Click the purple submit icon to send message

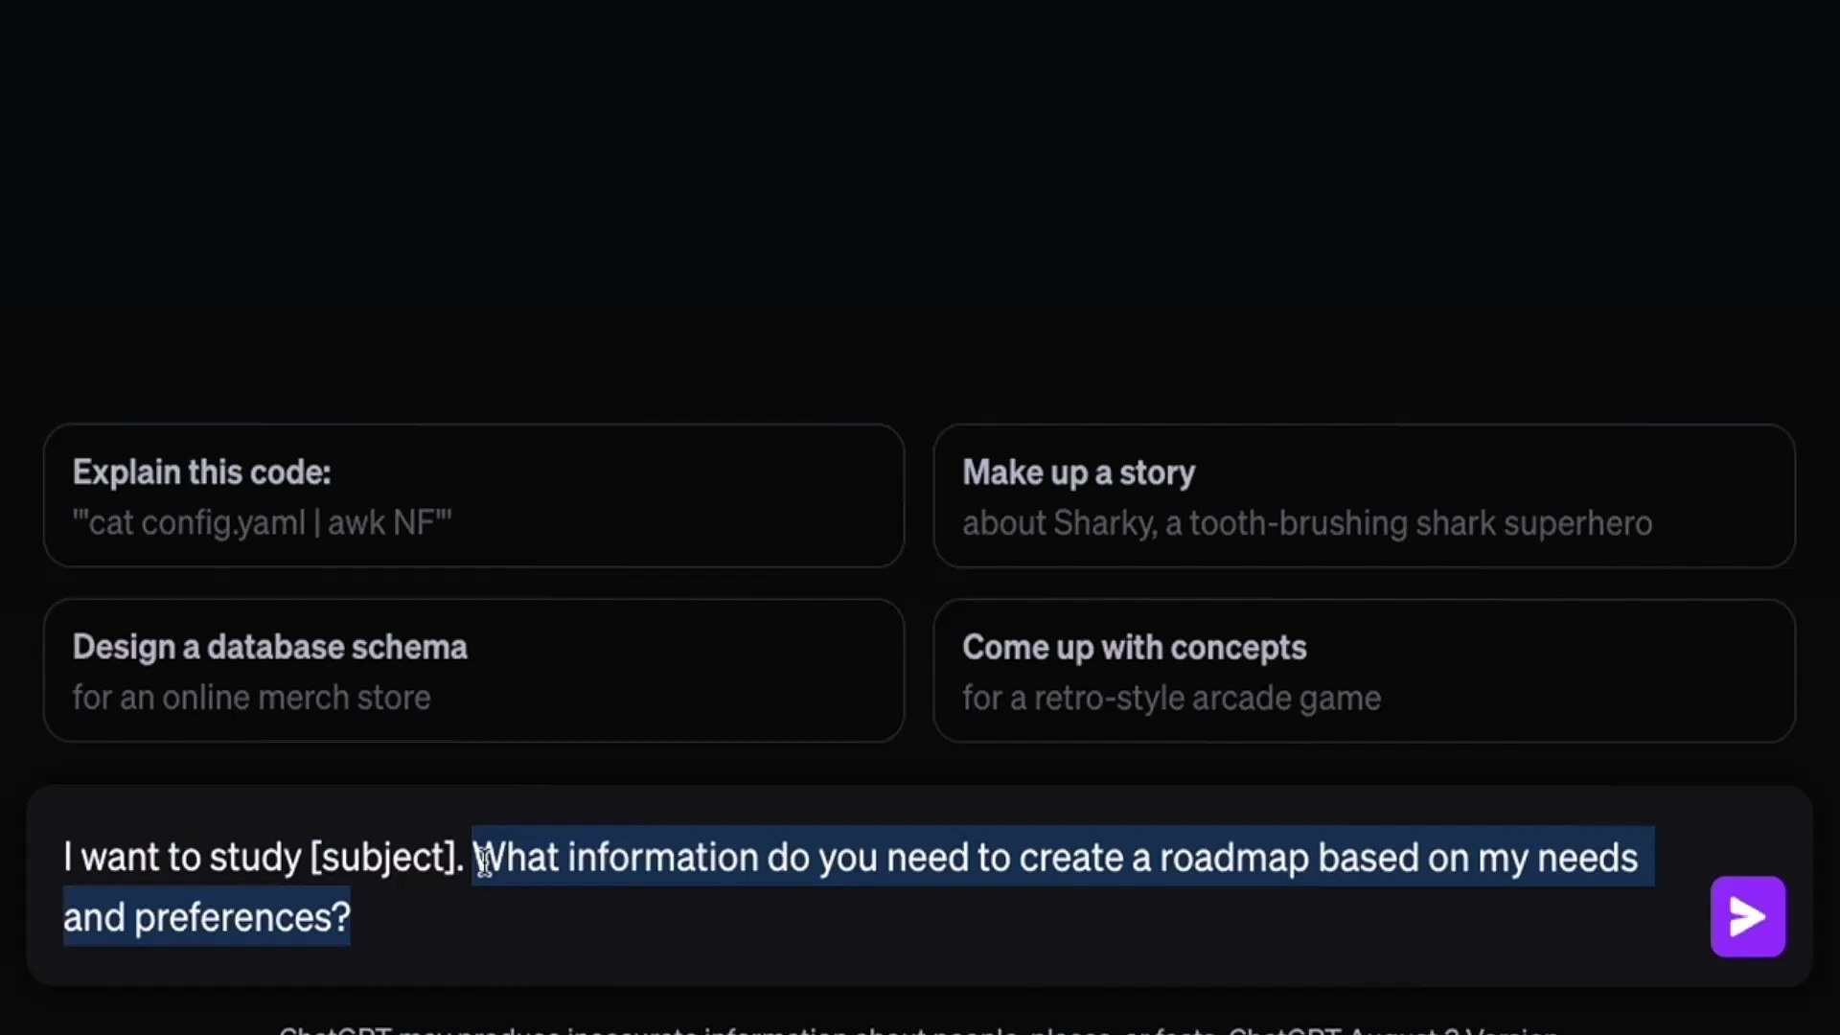tap(1746, 916)
